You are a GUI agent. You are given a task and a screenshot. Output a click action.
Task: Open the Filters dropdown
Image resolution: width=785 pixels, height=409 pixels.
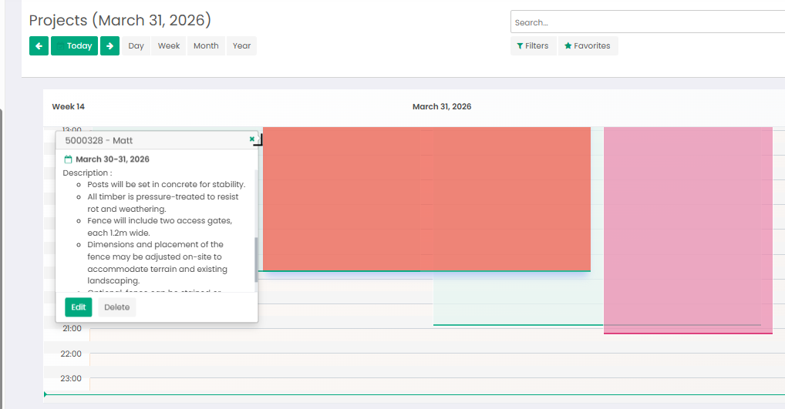[534, 46]
